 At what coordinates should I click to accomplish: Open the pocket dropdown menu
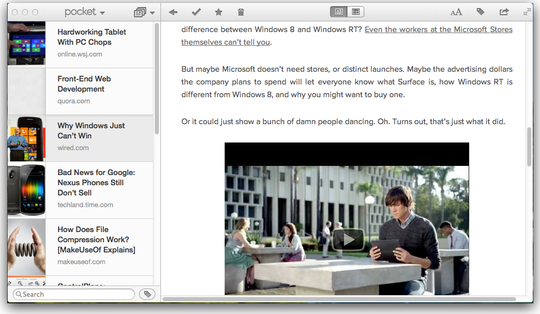[x=85, y=12]
